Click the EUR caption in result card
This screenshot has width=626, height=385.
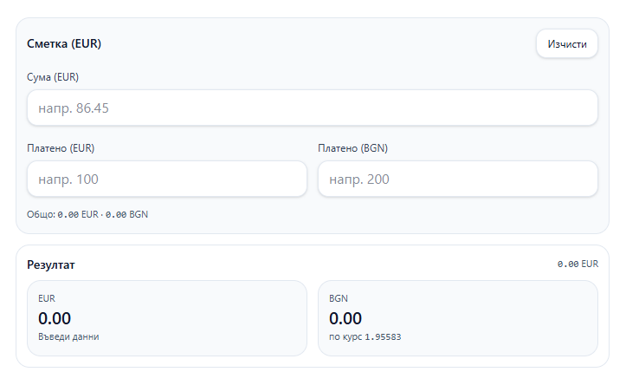coord(47,298)
